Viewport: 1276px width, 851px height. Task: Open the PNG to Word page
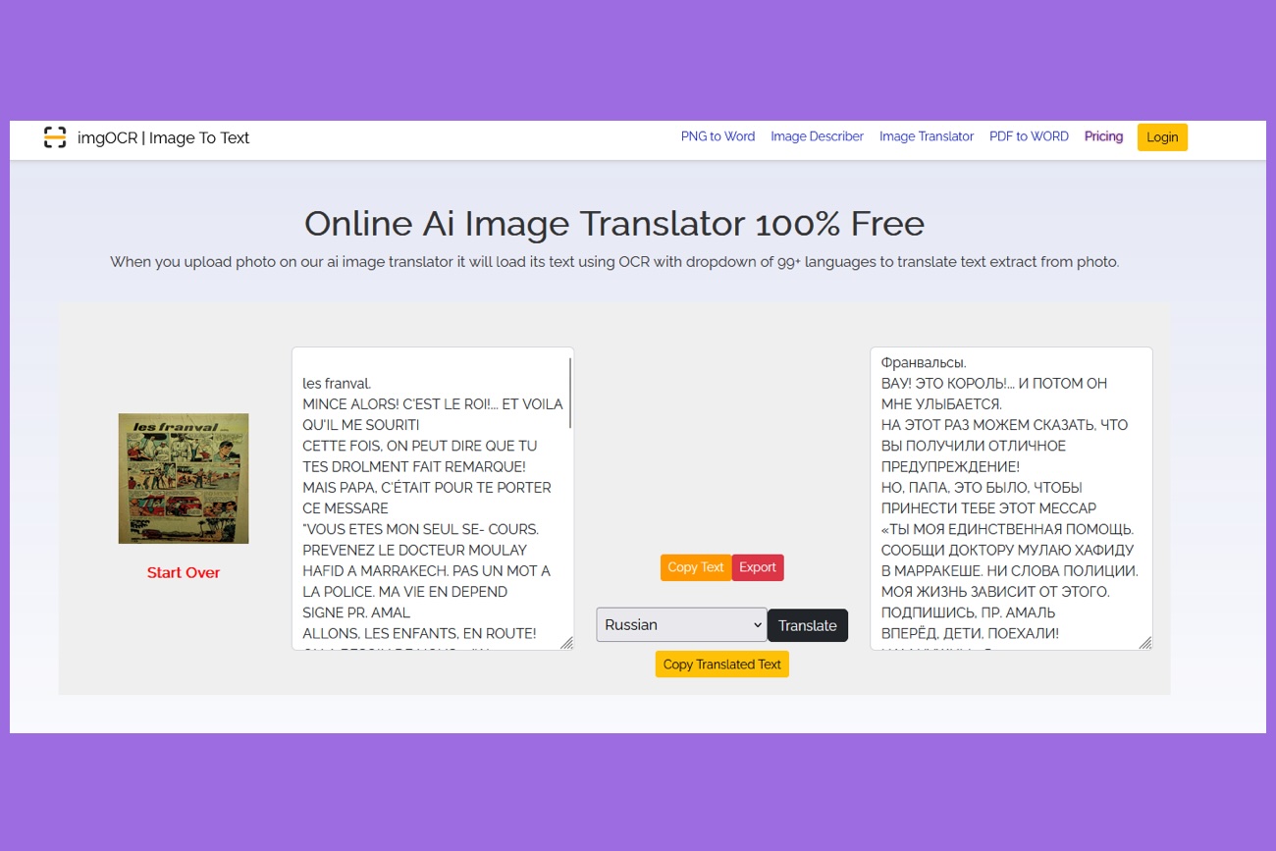click(718, 136)
